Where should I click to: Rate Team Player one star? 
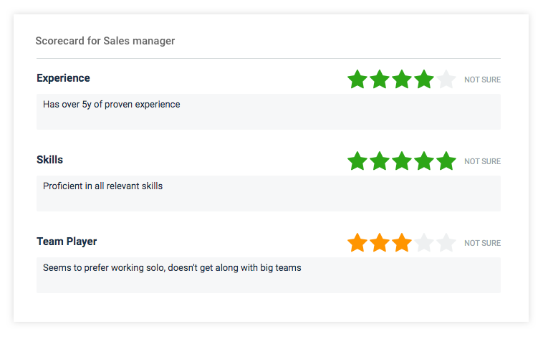click(x=357, y=243)
